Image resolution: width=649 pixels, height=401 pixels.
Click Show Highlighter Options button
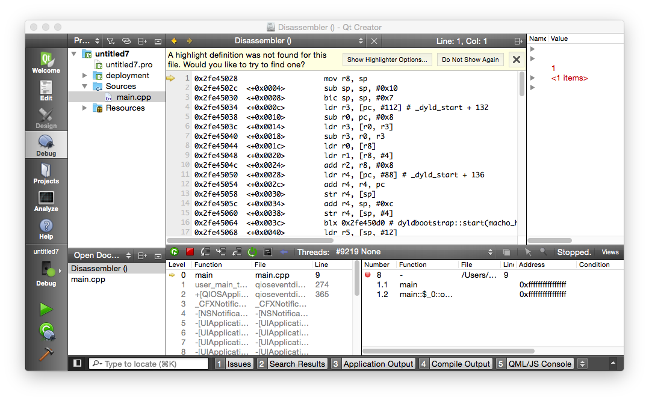point(387,60)
